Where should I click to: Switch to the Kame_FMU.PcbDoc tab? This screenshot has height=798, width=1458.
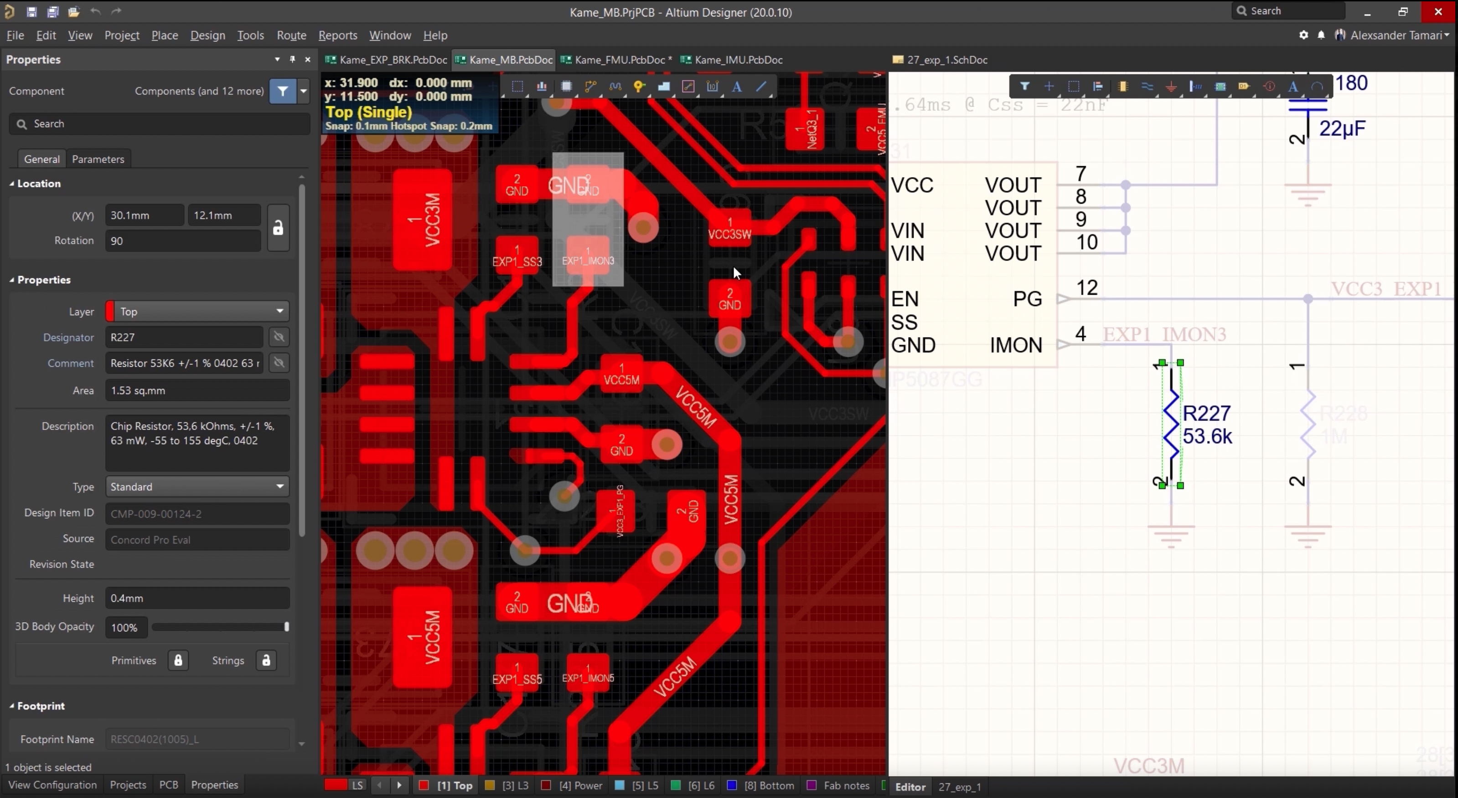click(617, 59)
